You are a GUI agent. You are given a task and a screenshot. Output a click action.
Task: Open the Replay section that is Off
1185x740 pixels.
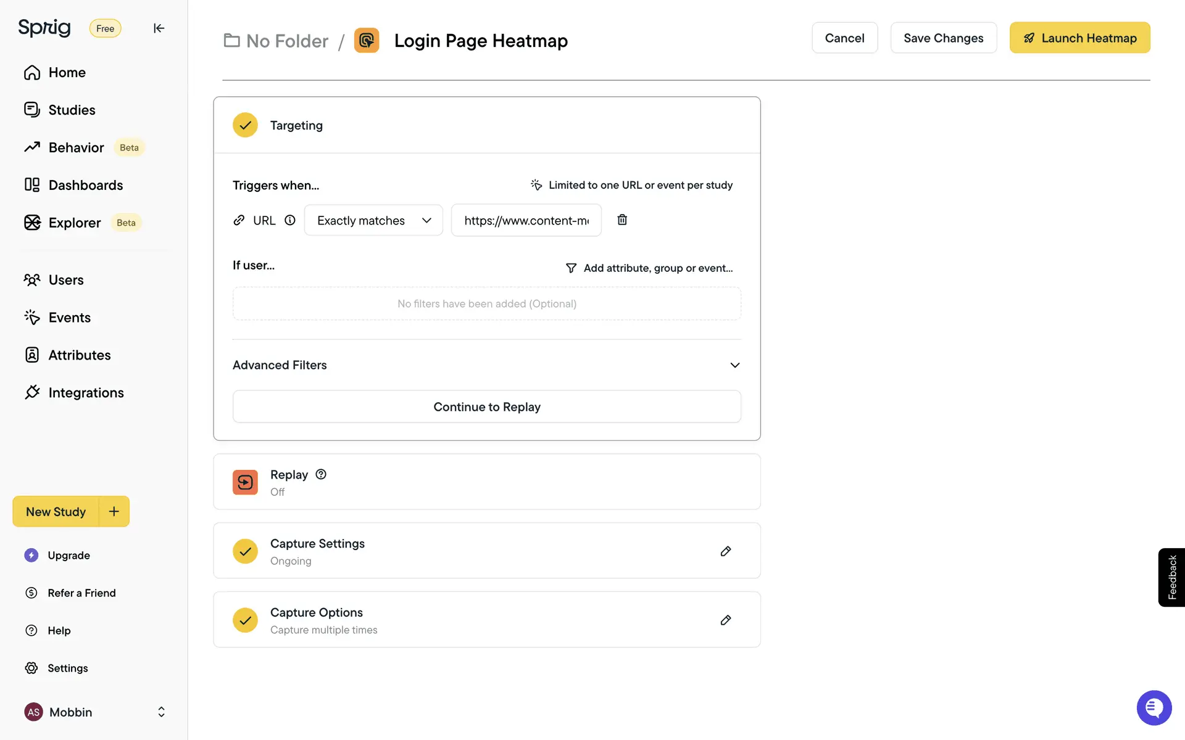tap(486, 482)
